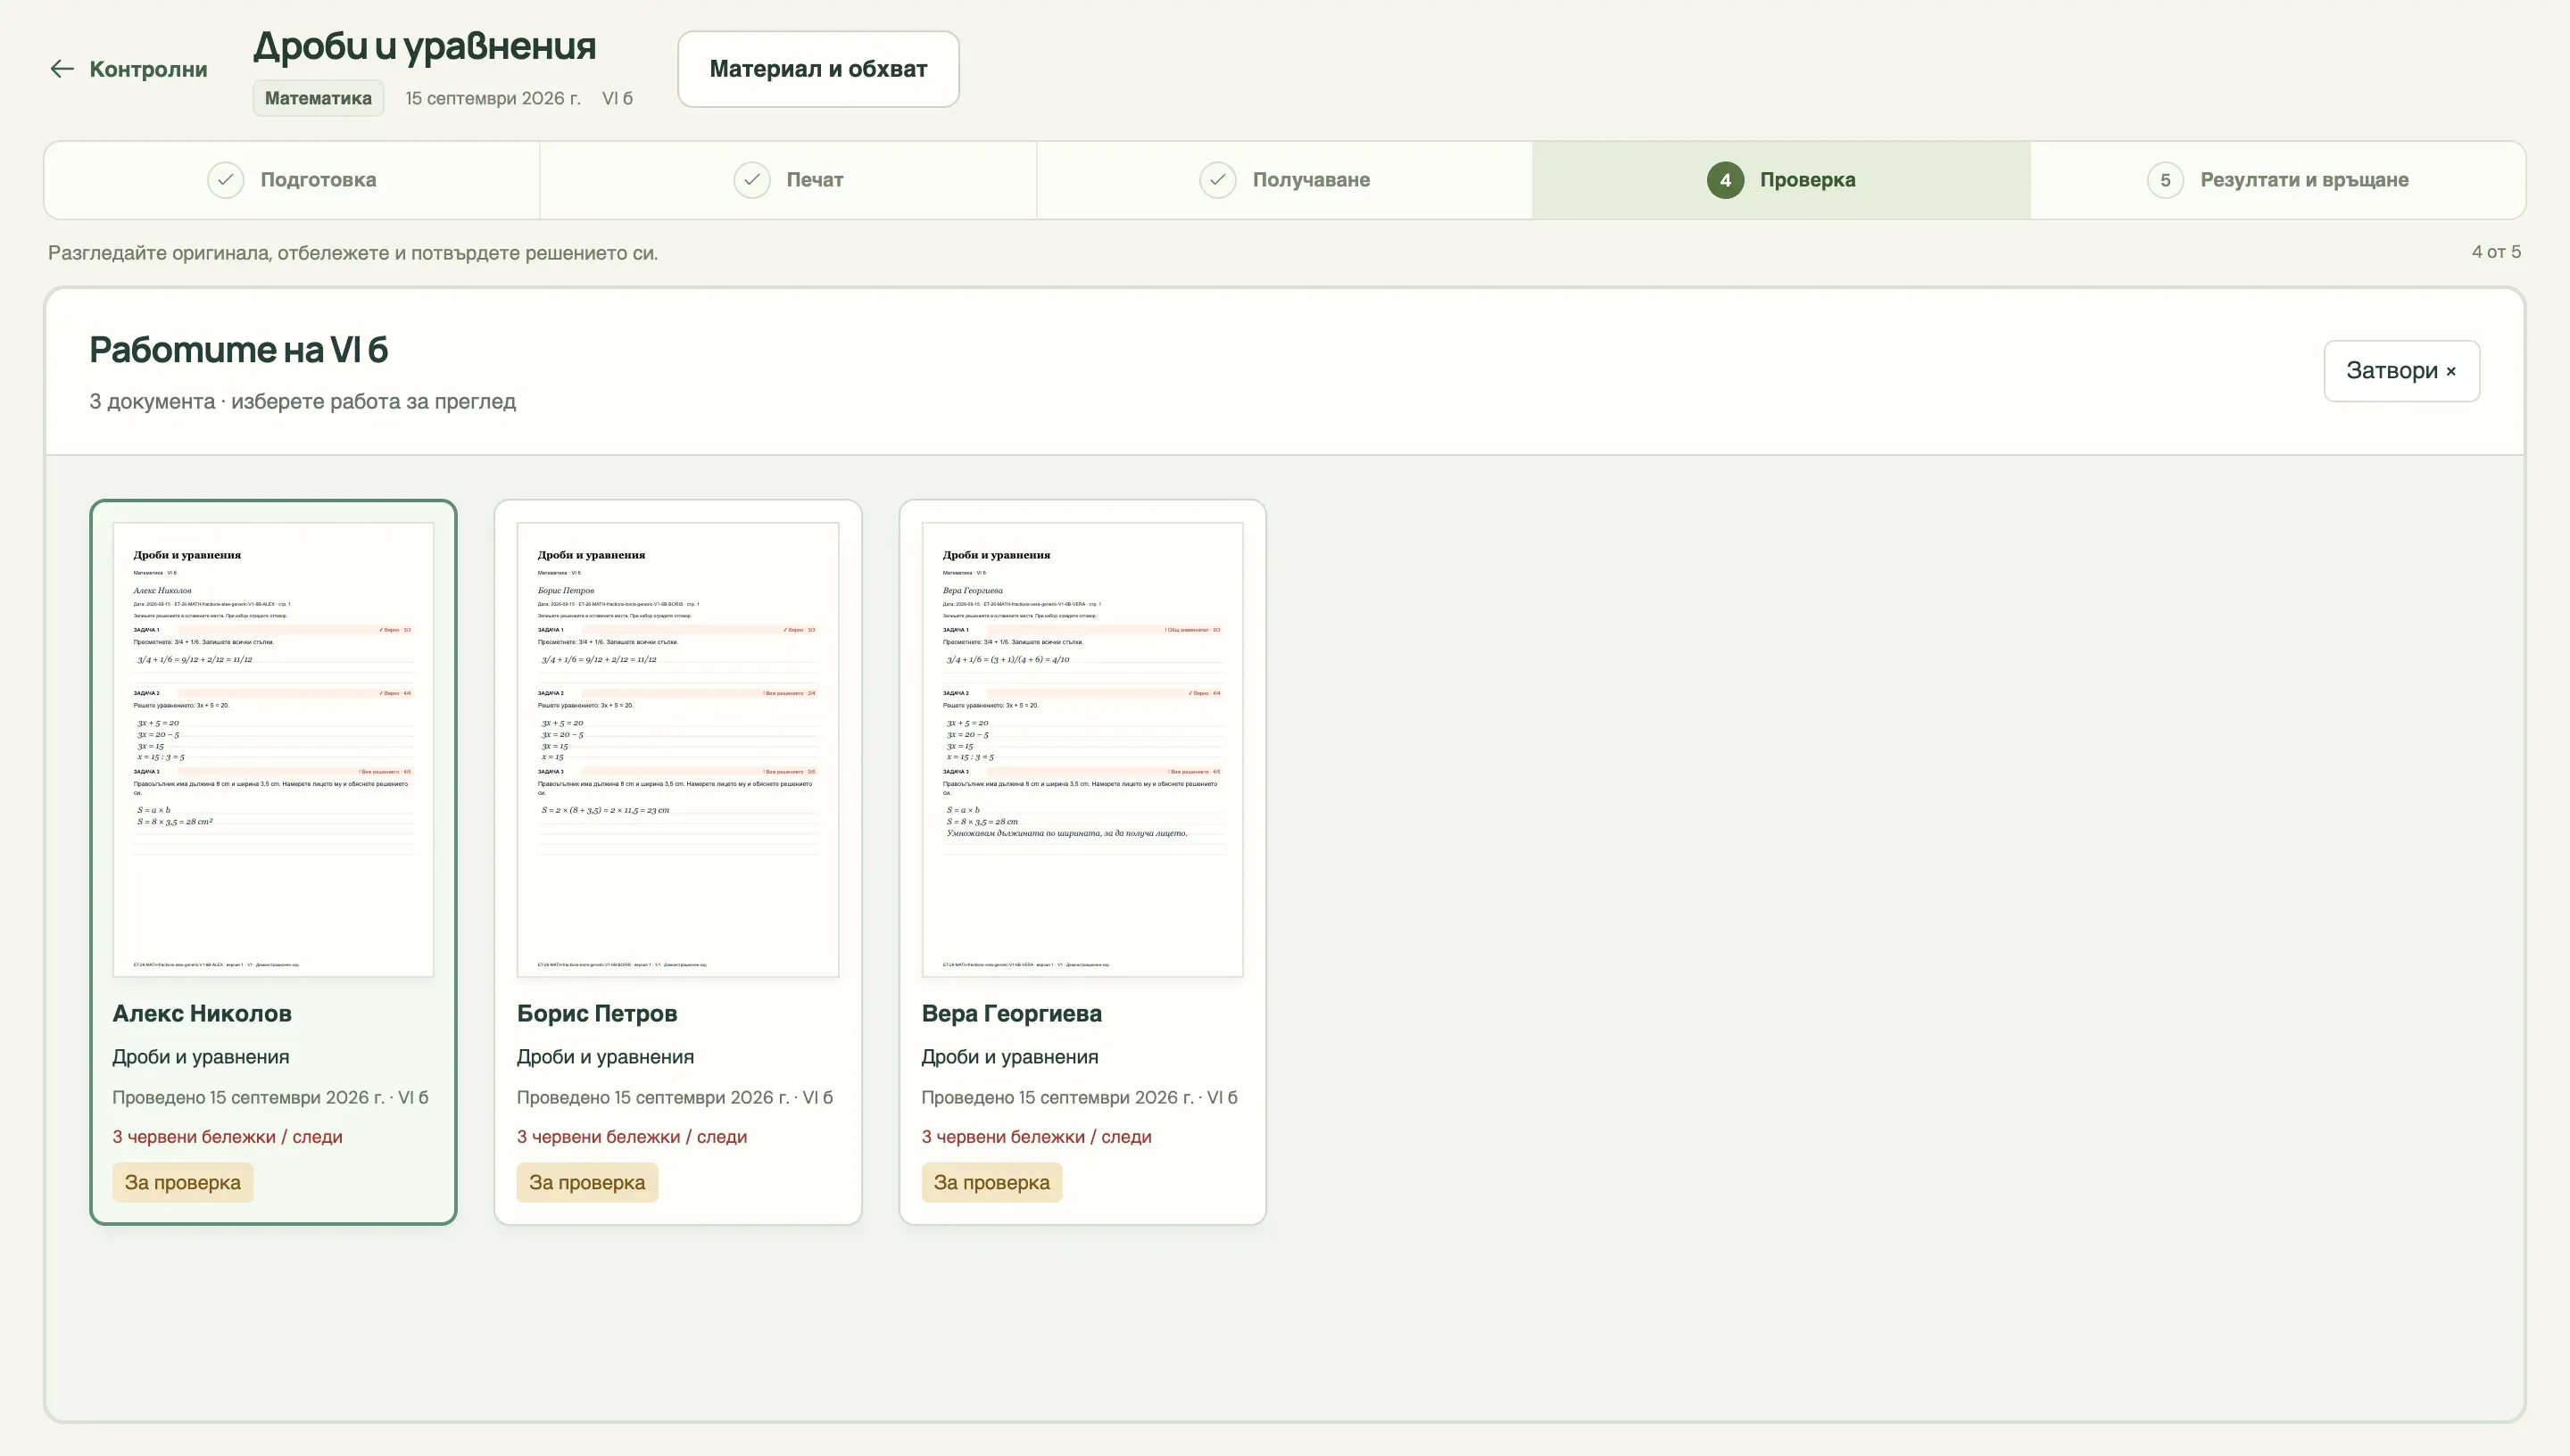The height and width of the screenshot is (1456, 2570).
Task: Open Материал и обхват
Action: [818, 69]
